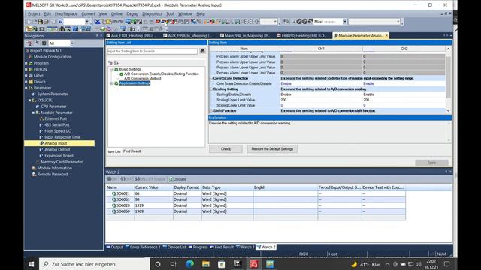
Task: Click the Zoom Out magnifier icon
Action: (250, 22)
